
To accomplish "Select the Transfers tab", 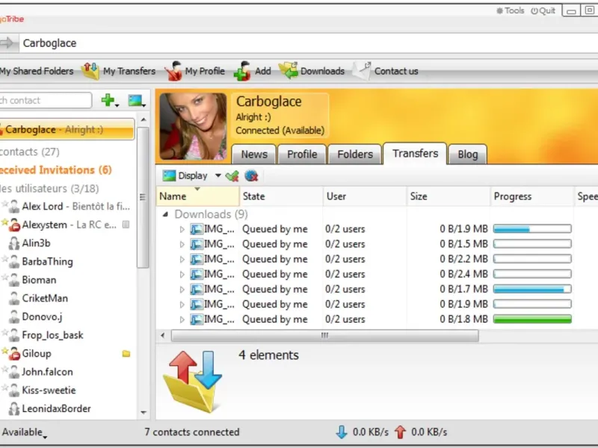I will point(415,154).
